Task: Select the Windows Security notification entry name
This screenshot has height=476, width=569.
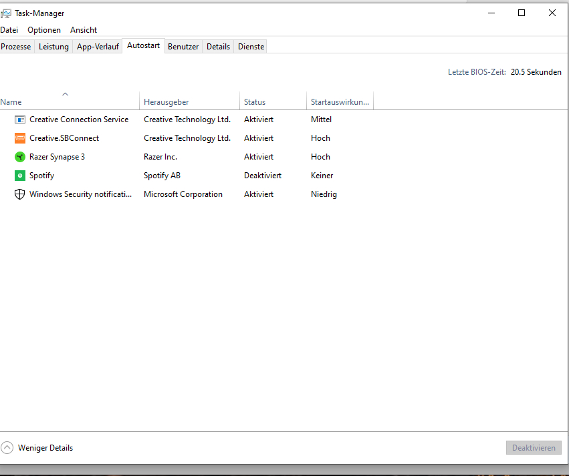Action: tap(80, 194)
